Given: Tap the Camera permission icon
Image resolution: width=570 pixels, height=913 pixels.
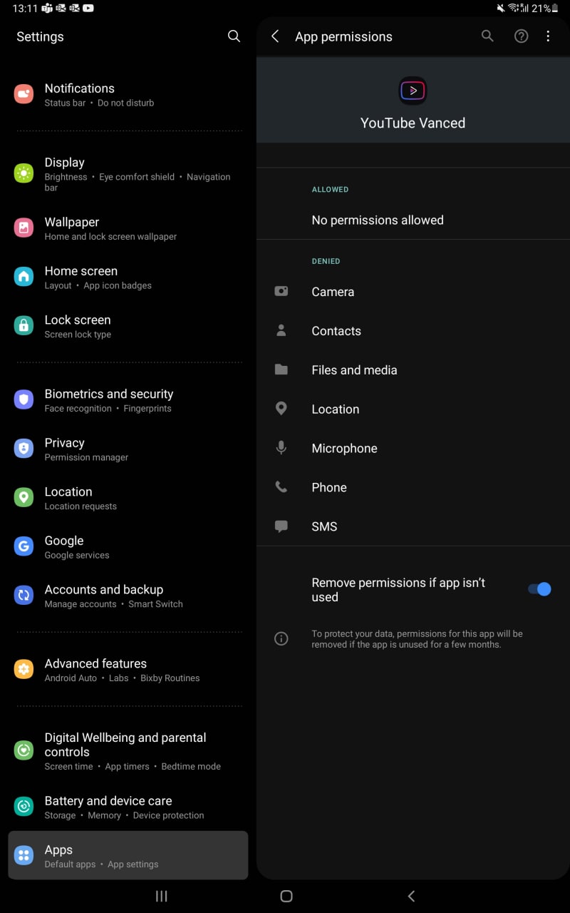Looking at the screenshot, I should click(281, 291).
